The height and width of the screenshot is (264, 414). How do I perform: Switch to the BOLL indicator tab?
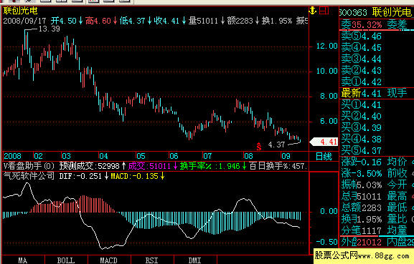tap(66, 260)
